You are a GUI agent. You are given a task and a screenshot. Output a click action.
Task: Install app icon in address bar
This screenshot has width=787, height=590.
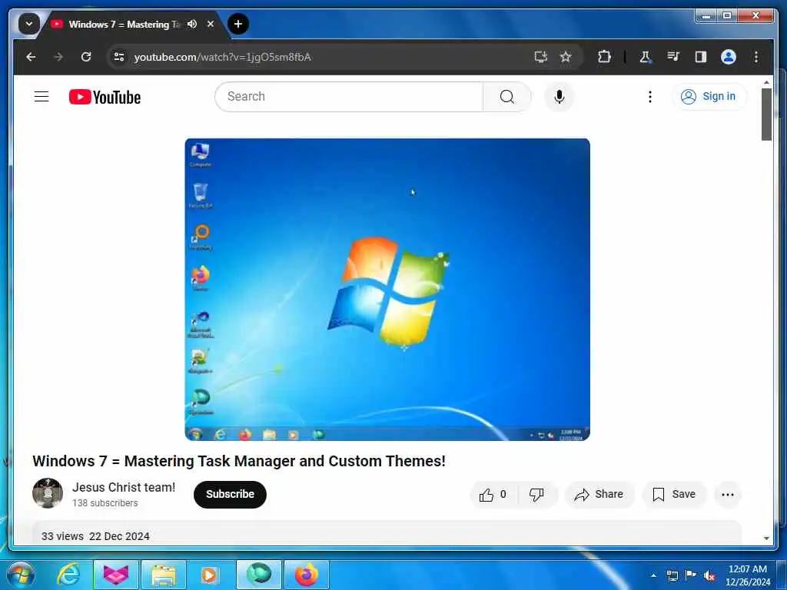pyautogui.click(x=540, y=57)
